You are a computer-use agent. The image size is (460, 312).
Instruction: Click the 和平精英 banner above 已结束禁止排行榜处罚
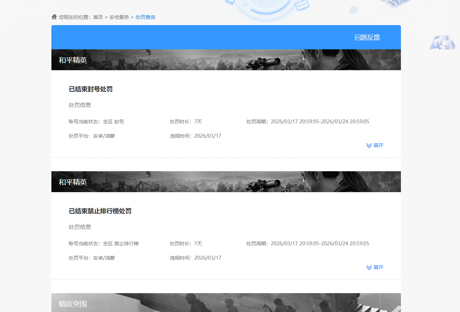click(226, 182)
